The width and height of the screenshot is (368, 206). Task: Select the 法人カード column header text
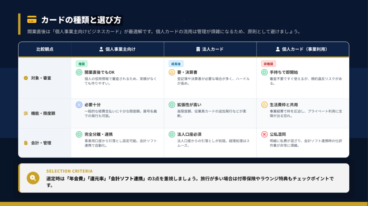pos(213,49)
